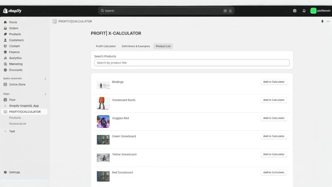This screenshot has height=187, width=332.
Task: Click the 'Goggles Red' product title
Action: click(x=120, y=118)
